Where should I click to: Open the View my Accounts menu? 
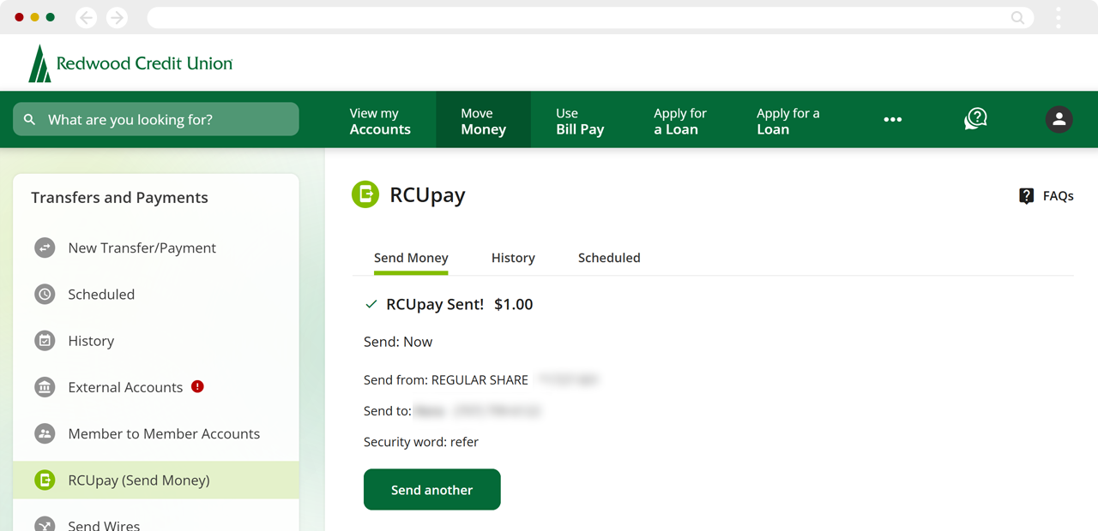click(x=380, y=121)
